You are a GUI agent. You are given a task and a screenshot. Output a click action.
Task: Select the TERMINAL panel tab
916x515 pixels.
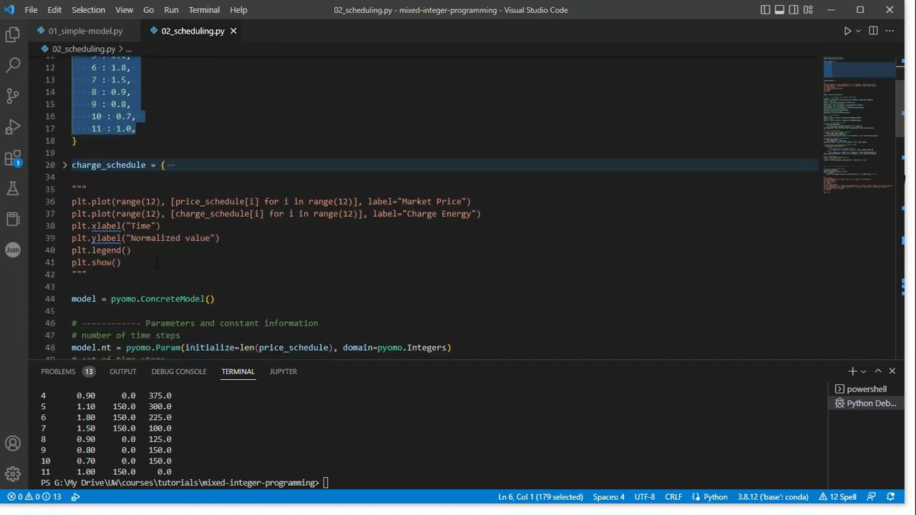tap(238, 371)
